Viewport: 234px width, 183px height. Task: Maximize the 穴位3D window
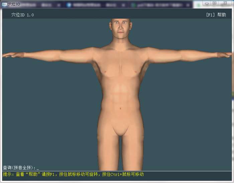tap(215, 3)
